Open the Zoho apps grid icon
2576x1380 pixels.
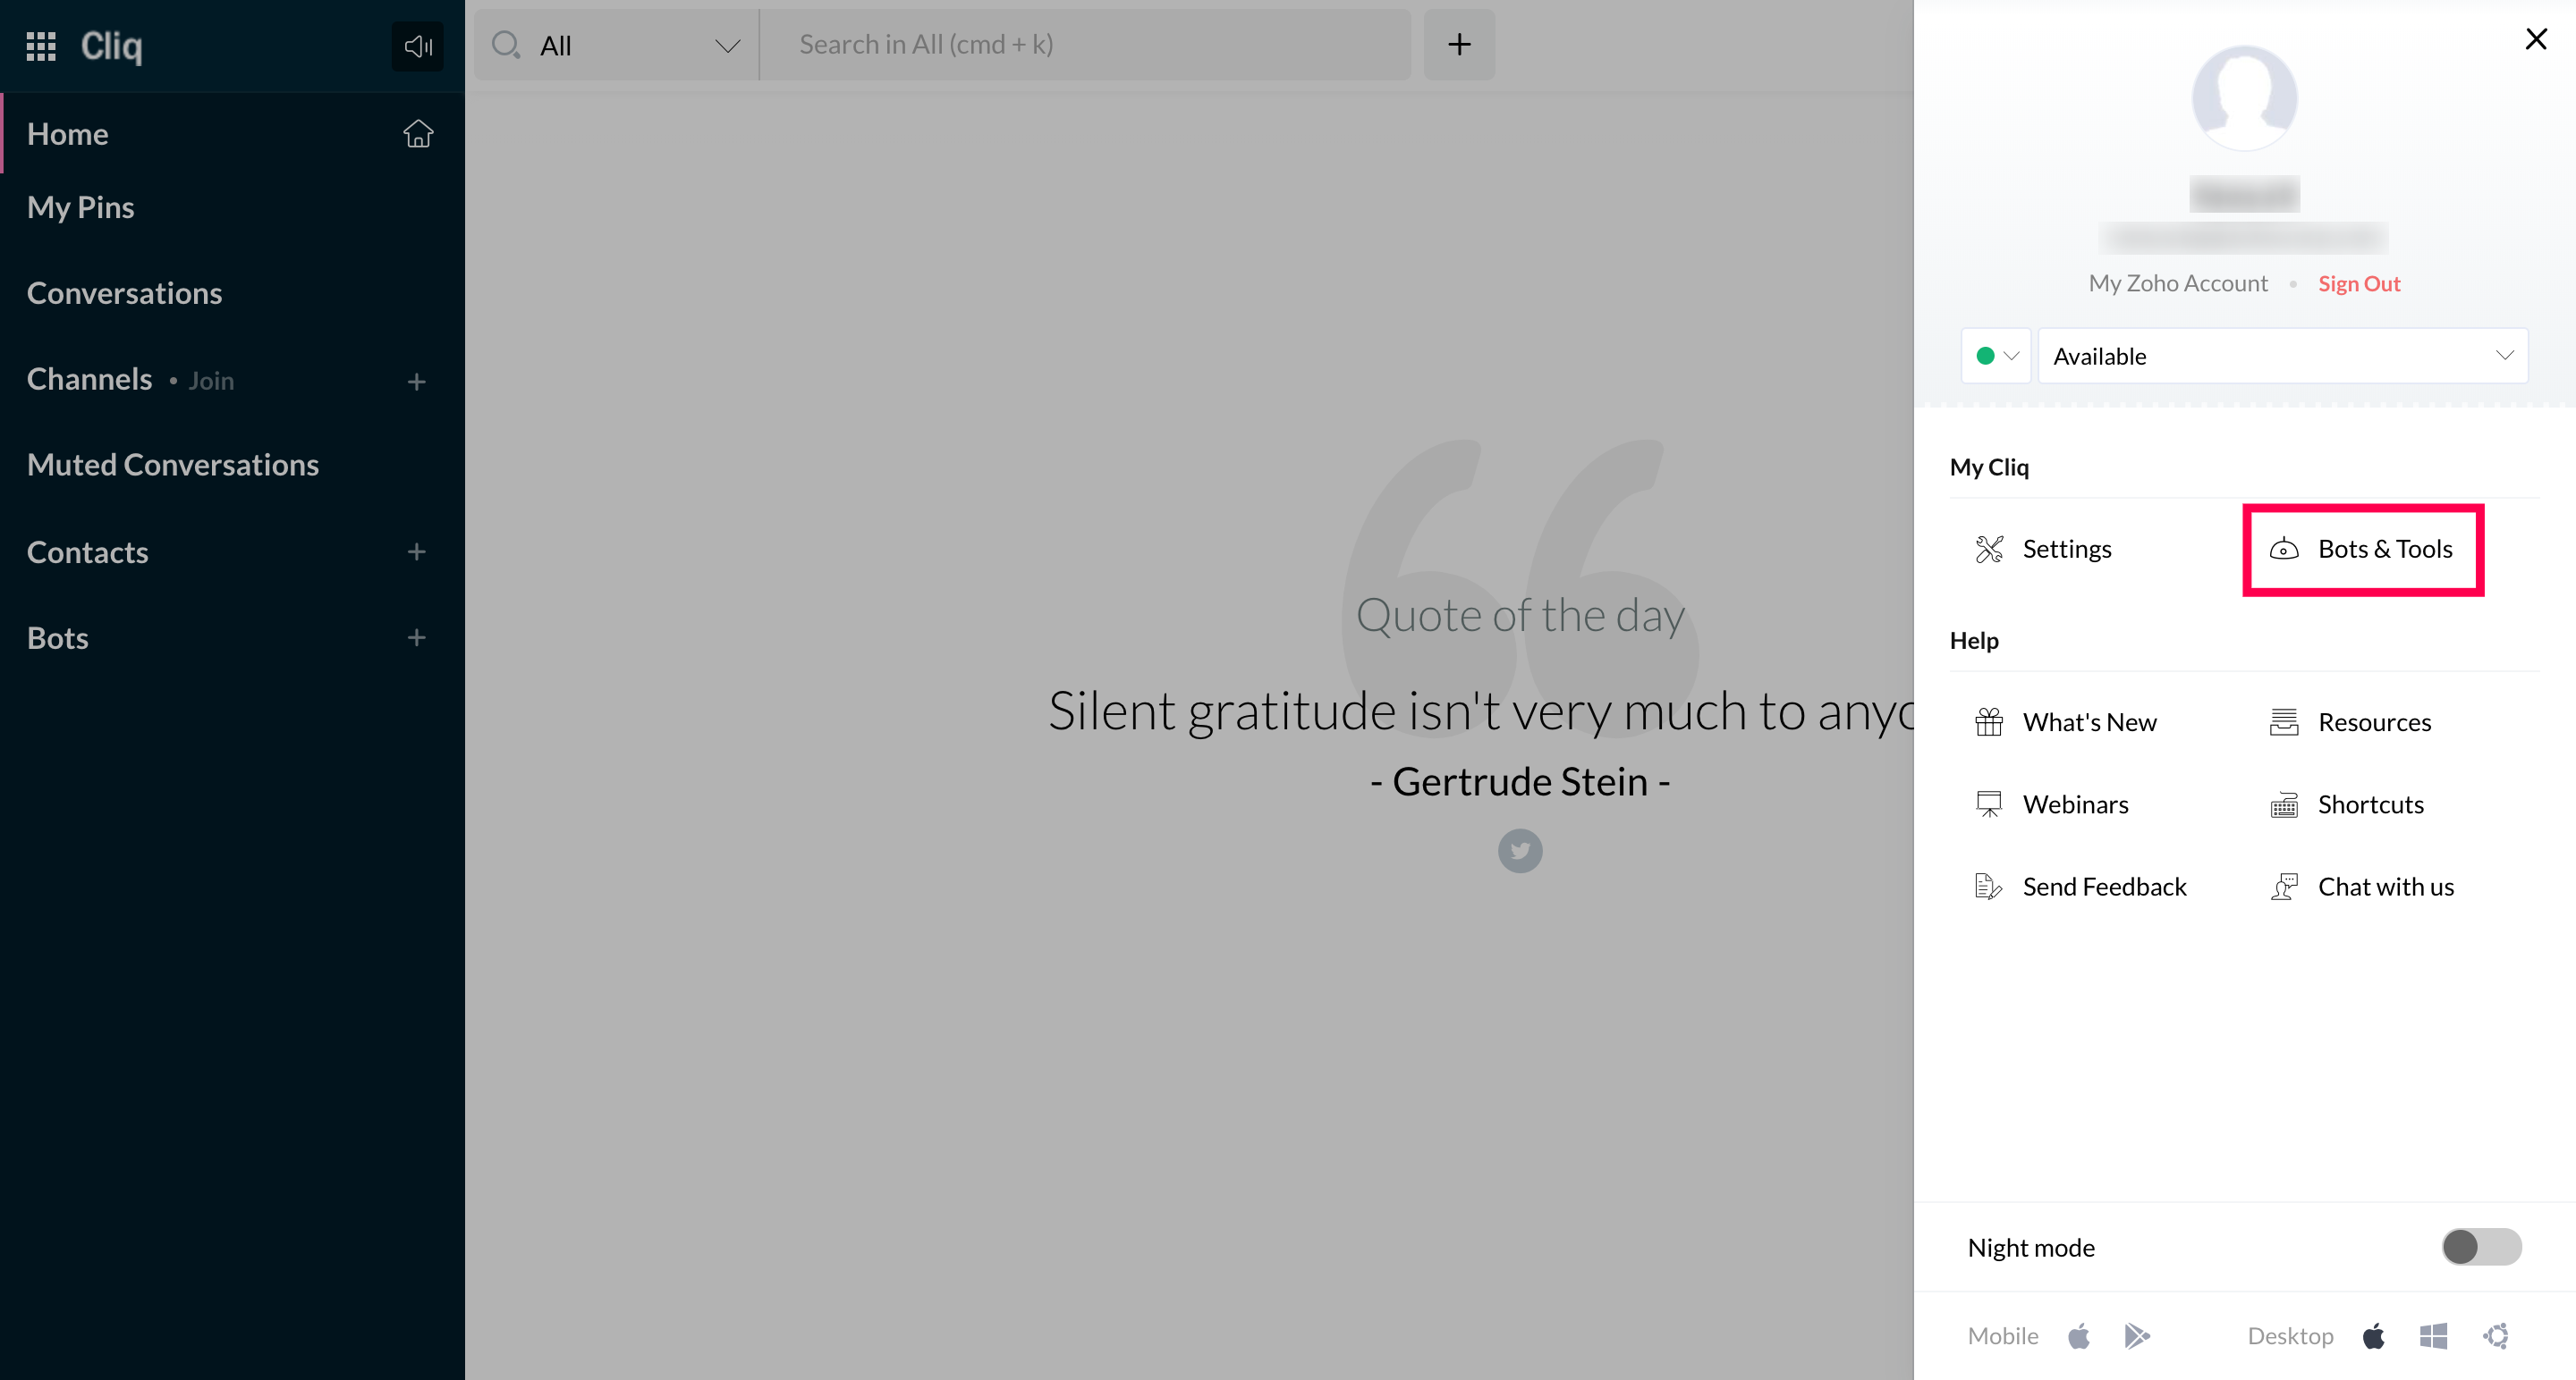click(41, 46)
